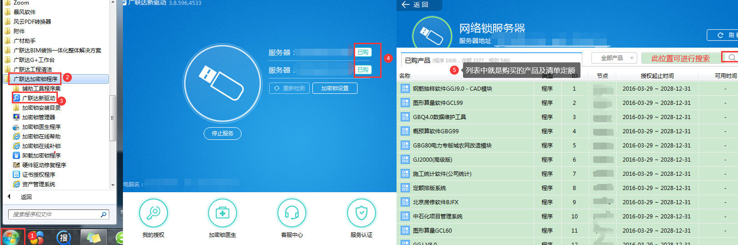
Task: Open 客服中心 headset icon
Action: pyautogui.click(x=292, y=213)
